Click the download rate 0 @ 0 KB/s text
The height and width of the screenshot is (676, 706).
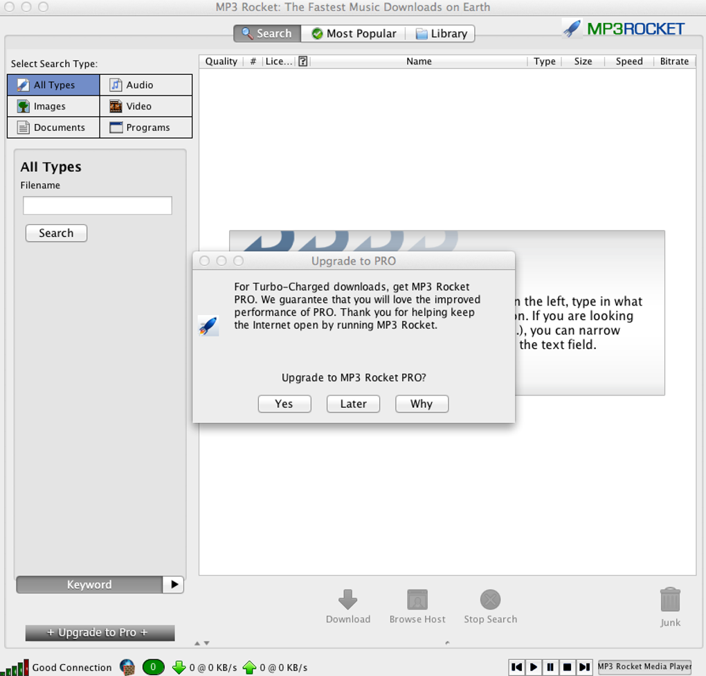pyautogui.click(x=213, y=668)
